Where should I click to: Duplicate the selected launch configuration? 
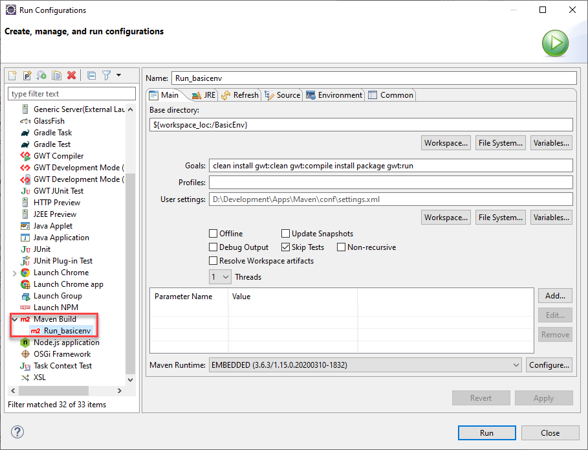[57, 76]
